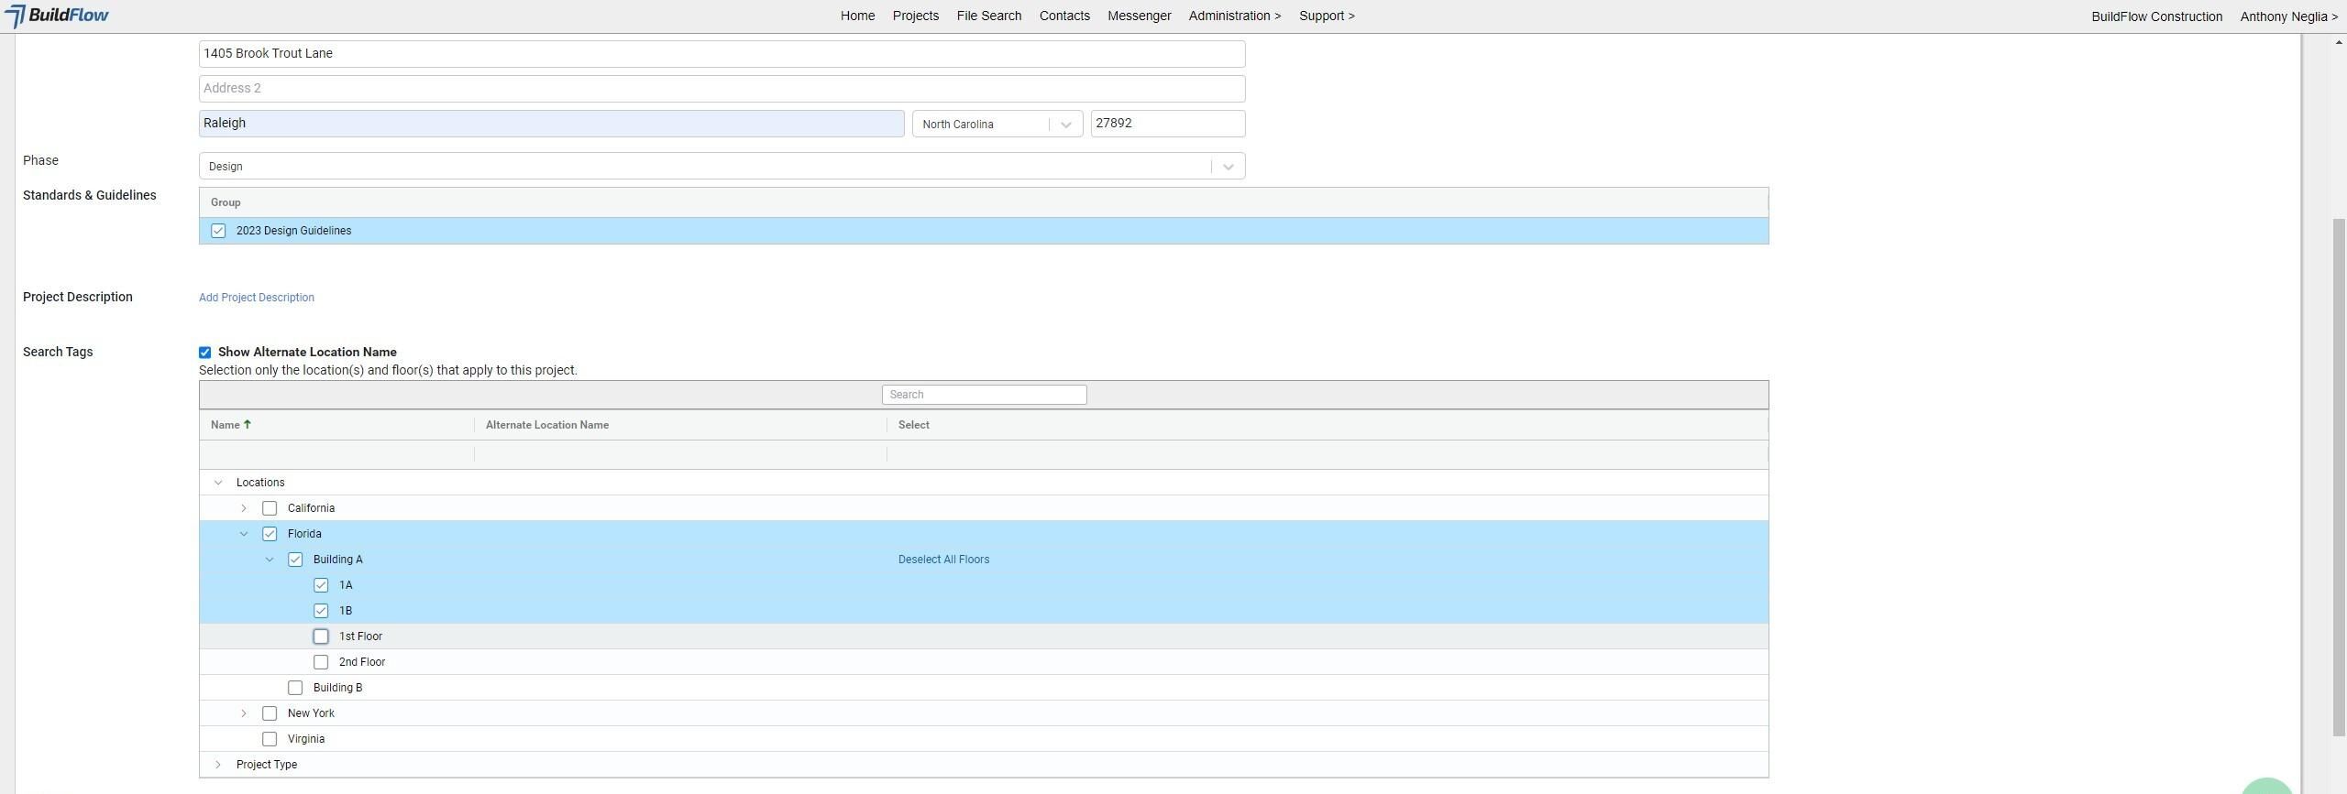Screen dimensions: 2347x794
Task: Click the 2023 Design Guidelines label
Action: coord(293,231)
